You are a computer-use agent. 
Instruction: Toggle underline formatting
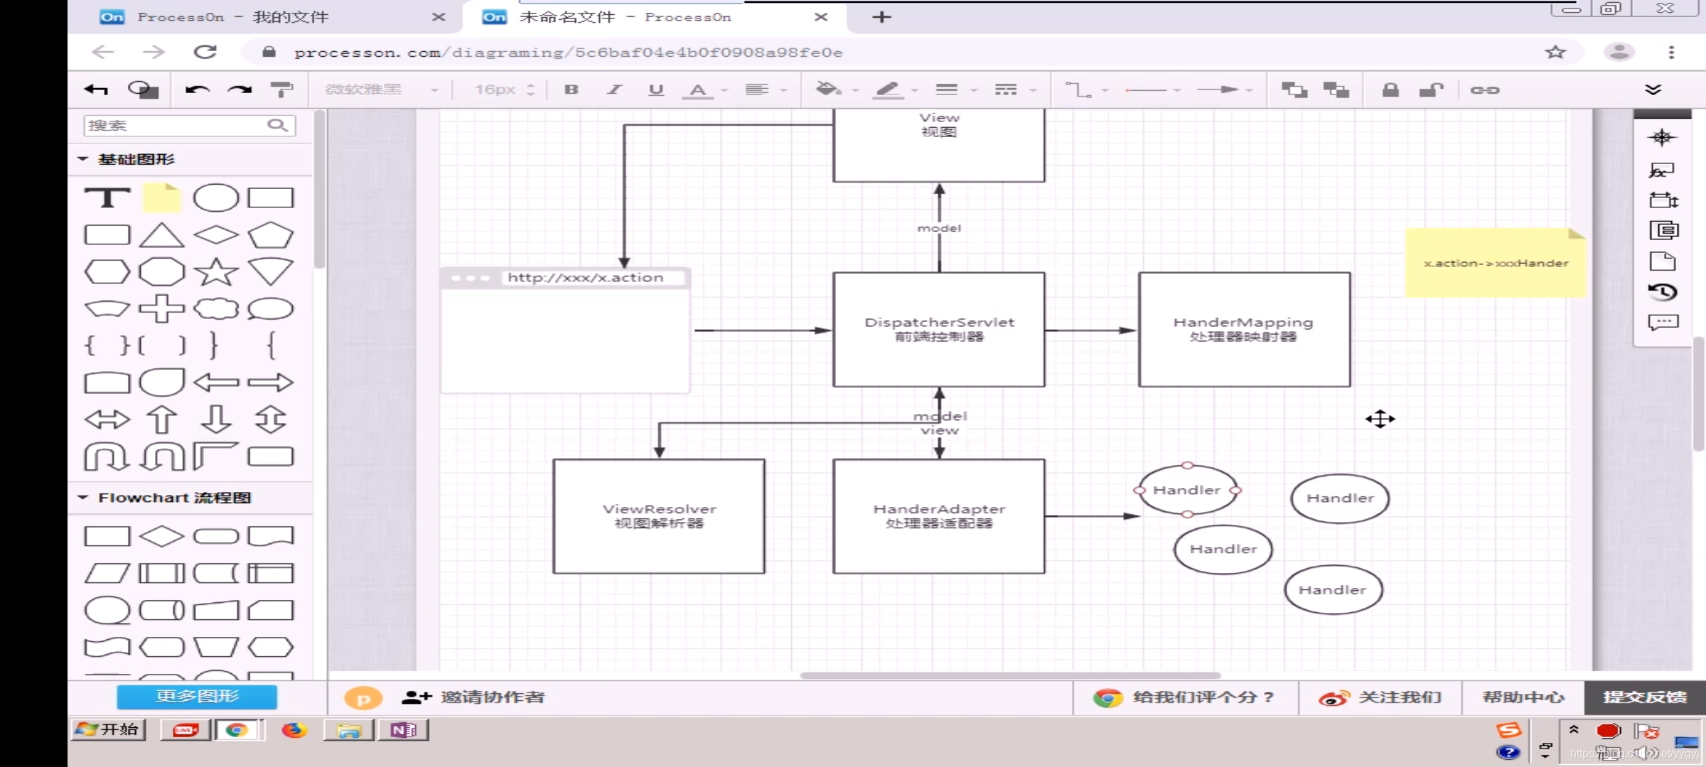click(x=656, y=89)
